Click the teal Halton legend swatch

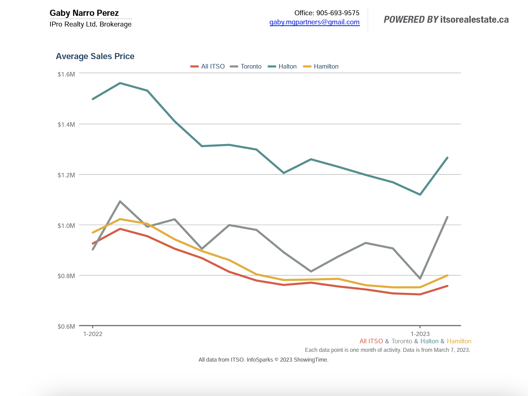272,66
